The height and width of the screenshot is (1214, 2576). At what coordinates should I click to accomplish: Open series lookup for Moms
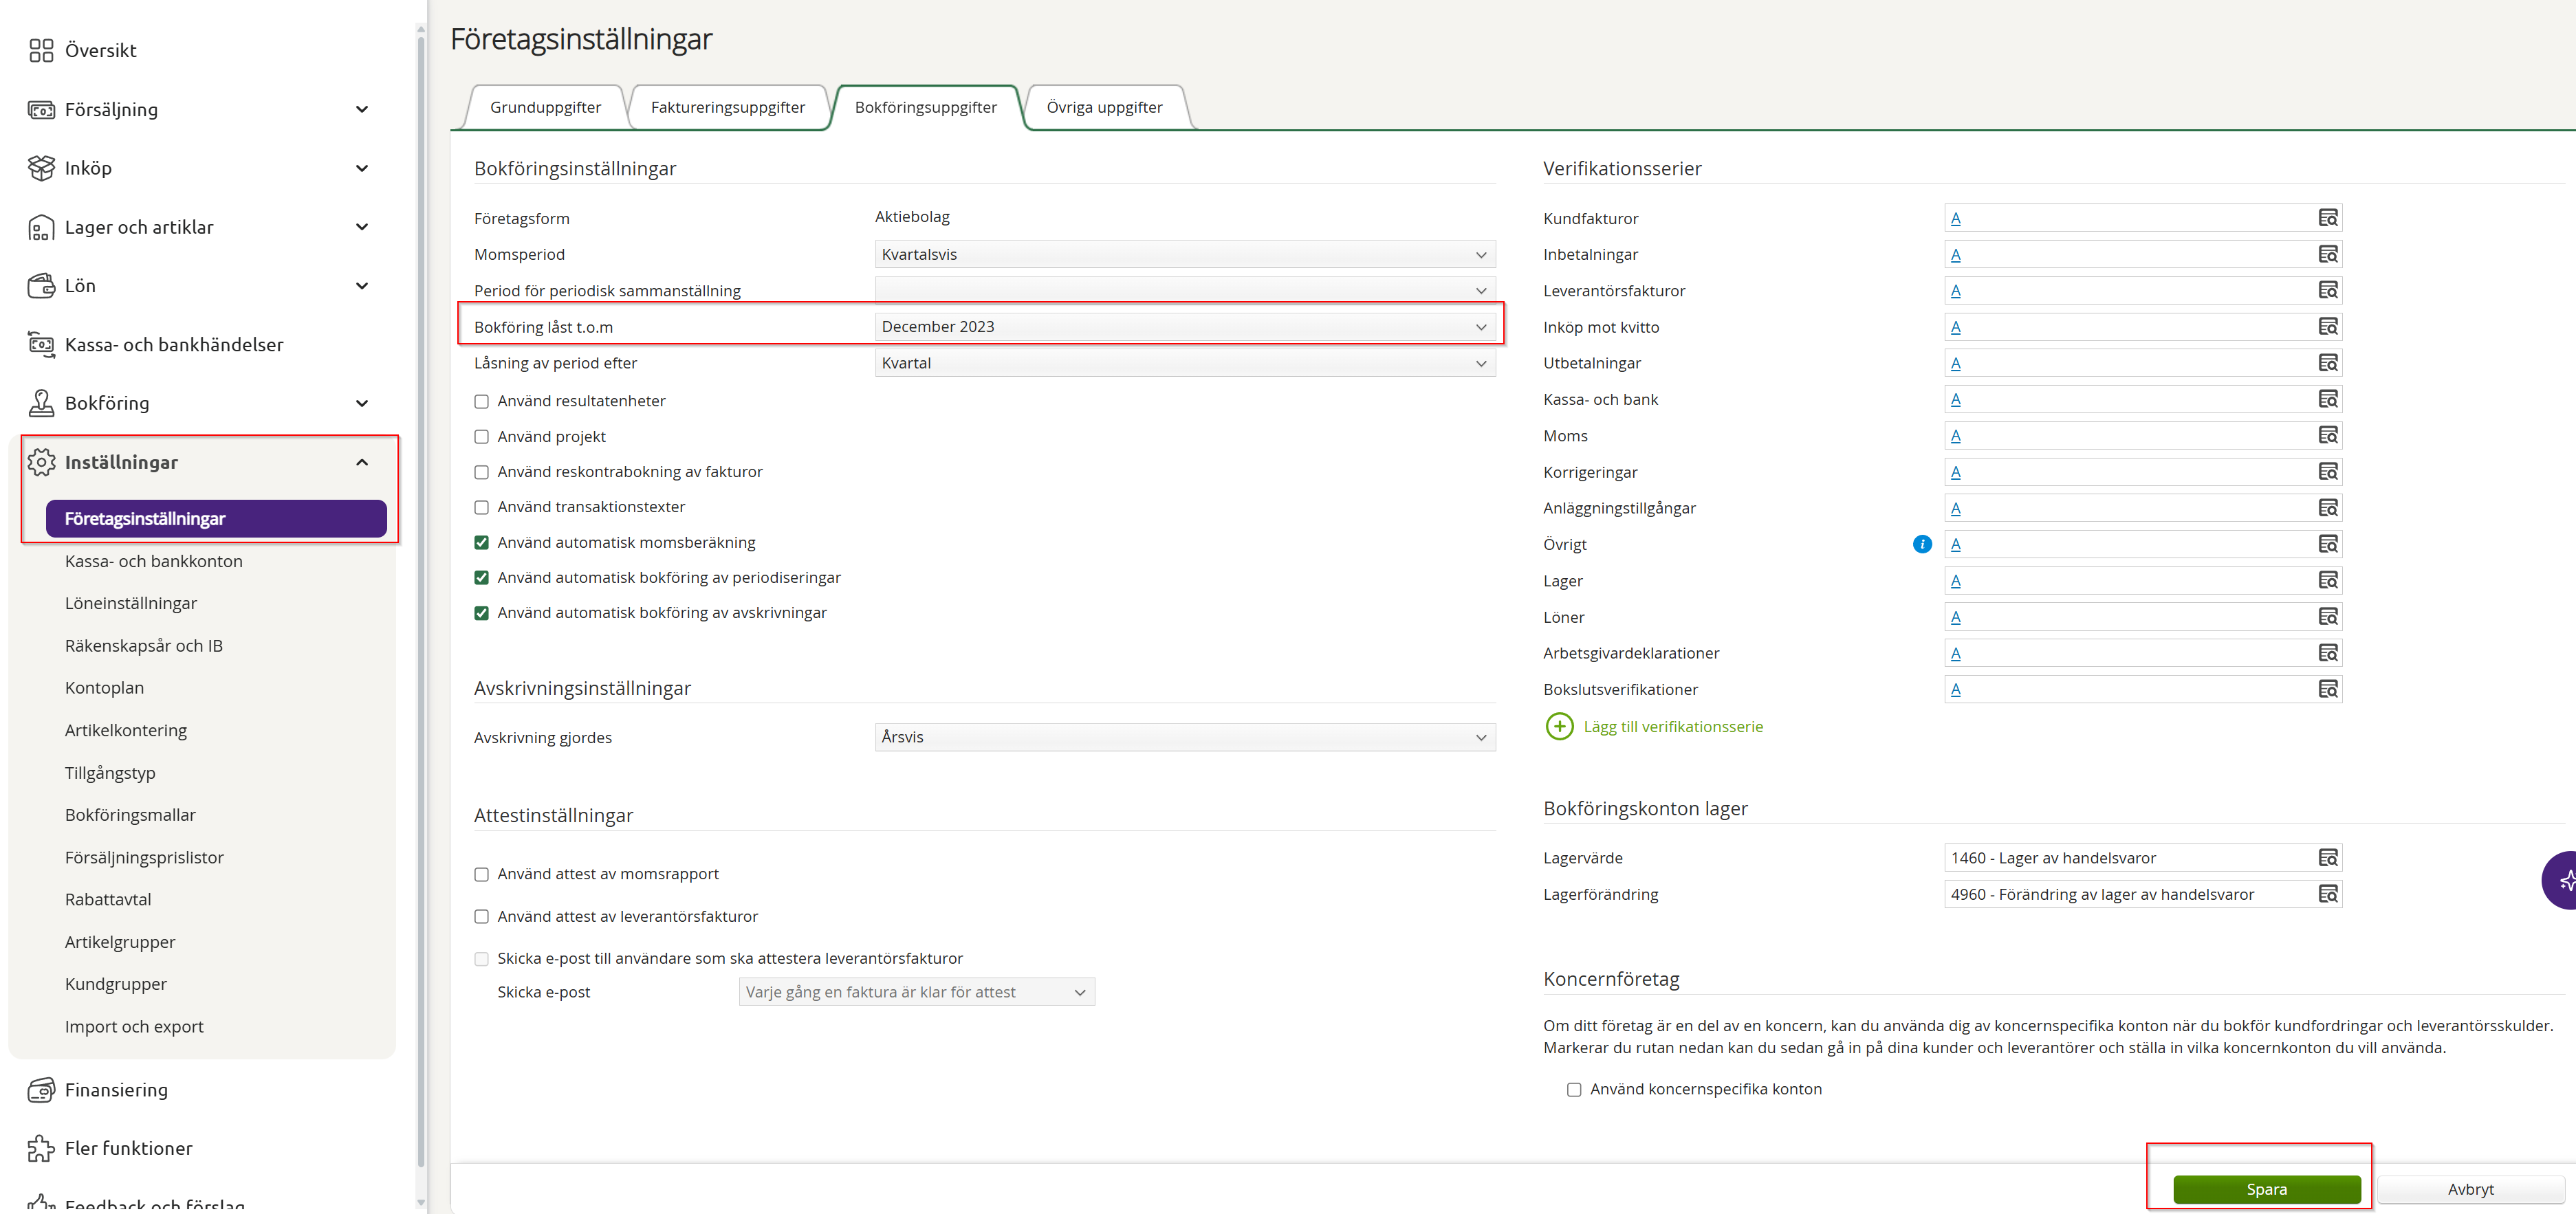(x=2328, y=435)
